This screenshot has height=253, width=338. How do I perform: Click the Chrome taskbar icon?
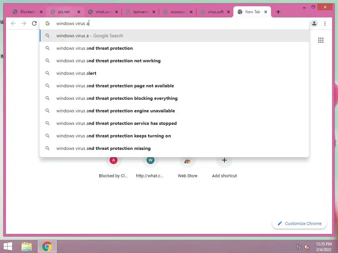pyautogui.click(x=47, y=246)
